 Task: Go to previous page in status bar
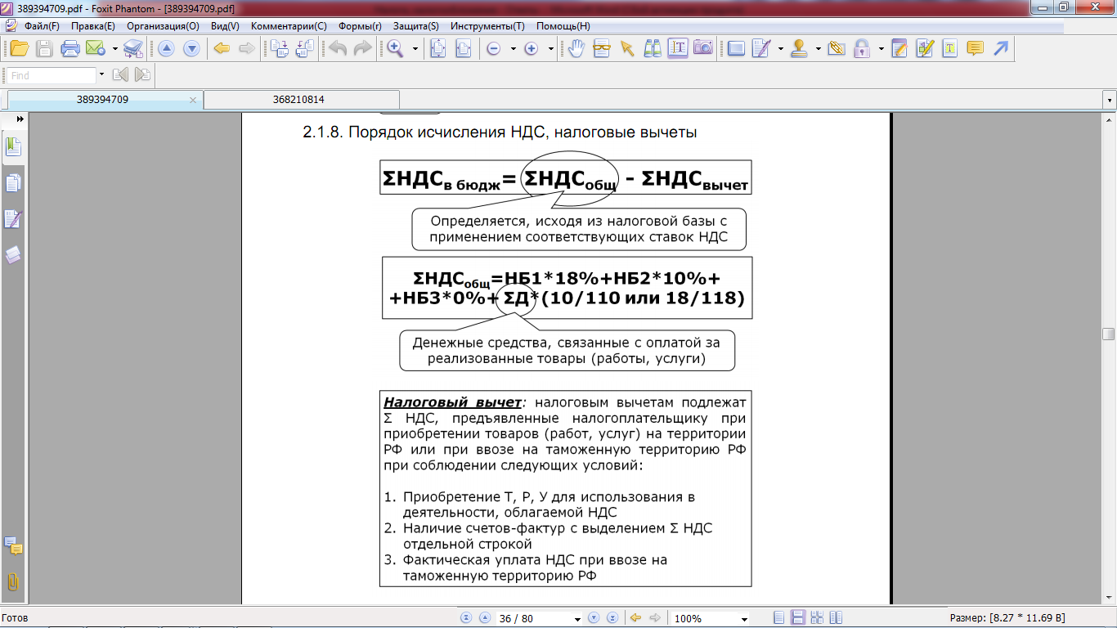coord(484,618)
